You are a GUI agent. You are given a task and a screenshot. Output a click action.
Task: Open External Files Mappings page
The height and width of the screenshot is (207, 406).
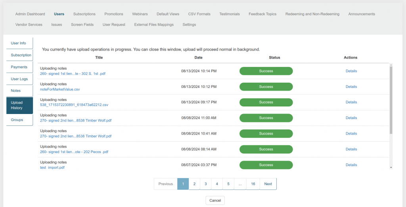[154, 25]
